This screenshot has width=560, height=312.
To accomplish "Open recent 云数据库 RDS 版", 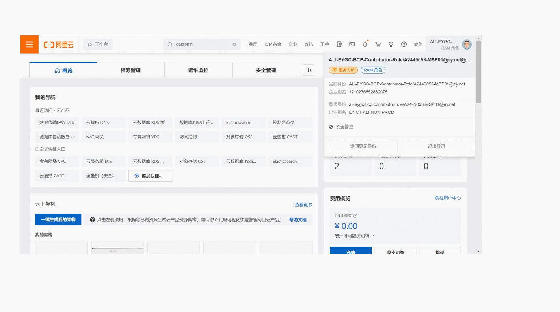I will pos(150,123).
